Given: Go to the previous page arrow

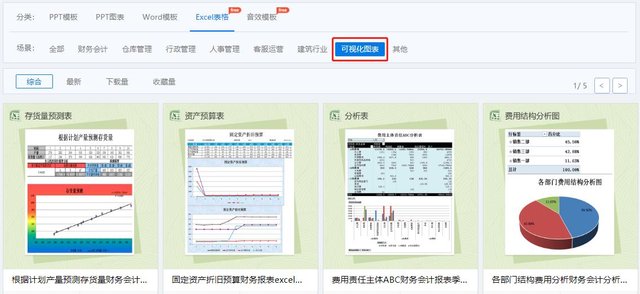Looking at the screenshot, I should pos(602,86).
